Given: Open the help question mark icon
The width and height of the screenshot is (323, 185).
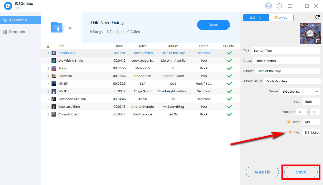Looking at the screenshot, I should (279, 6).
